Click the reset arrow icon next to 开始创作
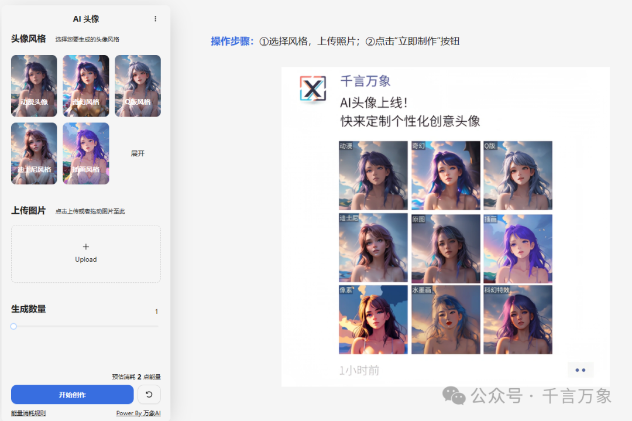632x421 pixels. pos(149,395)
